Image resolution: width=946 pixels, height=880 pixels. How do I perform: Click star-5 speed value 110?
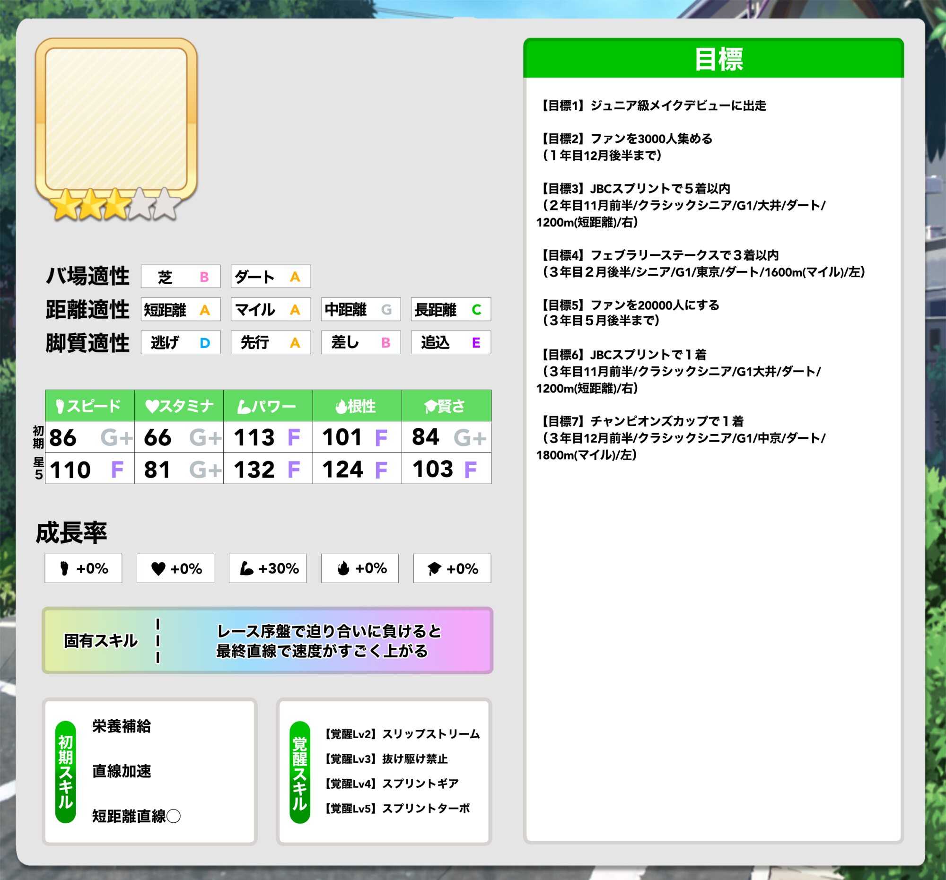pos(70,470)
